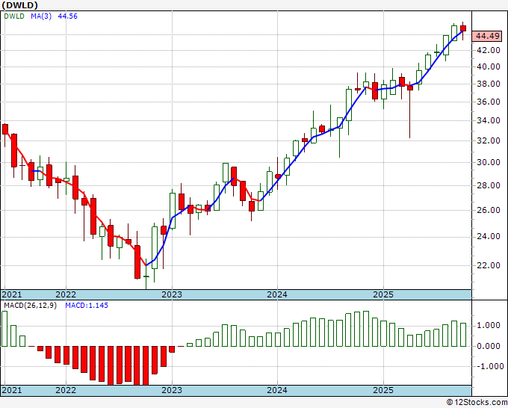Click the 32.00 price axis label
508x408 pixels.
tap(489, 140)
